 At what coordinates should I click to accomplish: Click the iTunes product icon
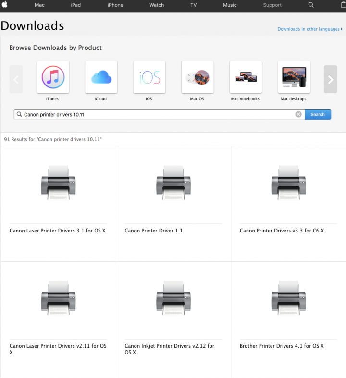(53, 77)
